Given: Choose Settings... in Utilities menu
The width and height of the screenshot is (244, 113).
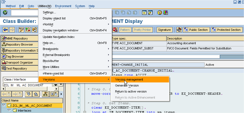Looking at the screenshot, I should click(75, 12).
